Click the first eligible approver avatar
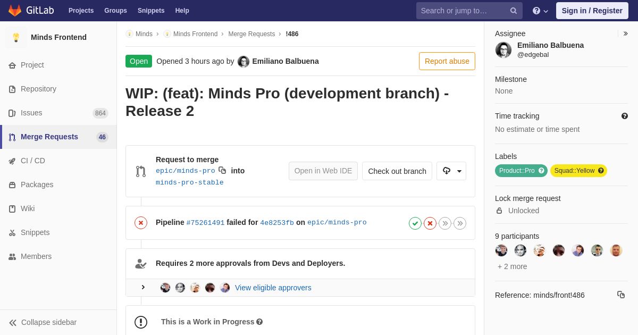The image size is (638, 335). [x=165, y=288]
